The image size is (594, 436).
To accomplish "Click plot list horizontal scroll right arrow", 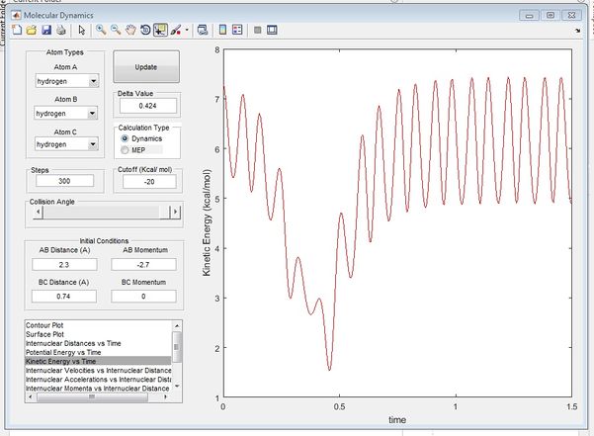I will tap(165, 397).
